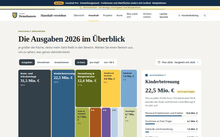Viewport: 220px width, 137px height.
Task: Select Grün & Umwelt tile
Action: [x=82, y=122]
